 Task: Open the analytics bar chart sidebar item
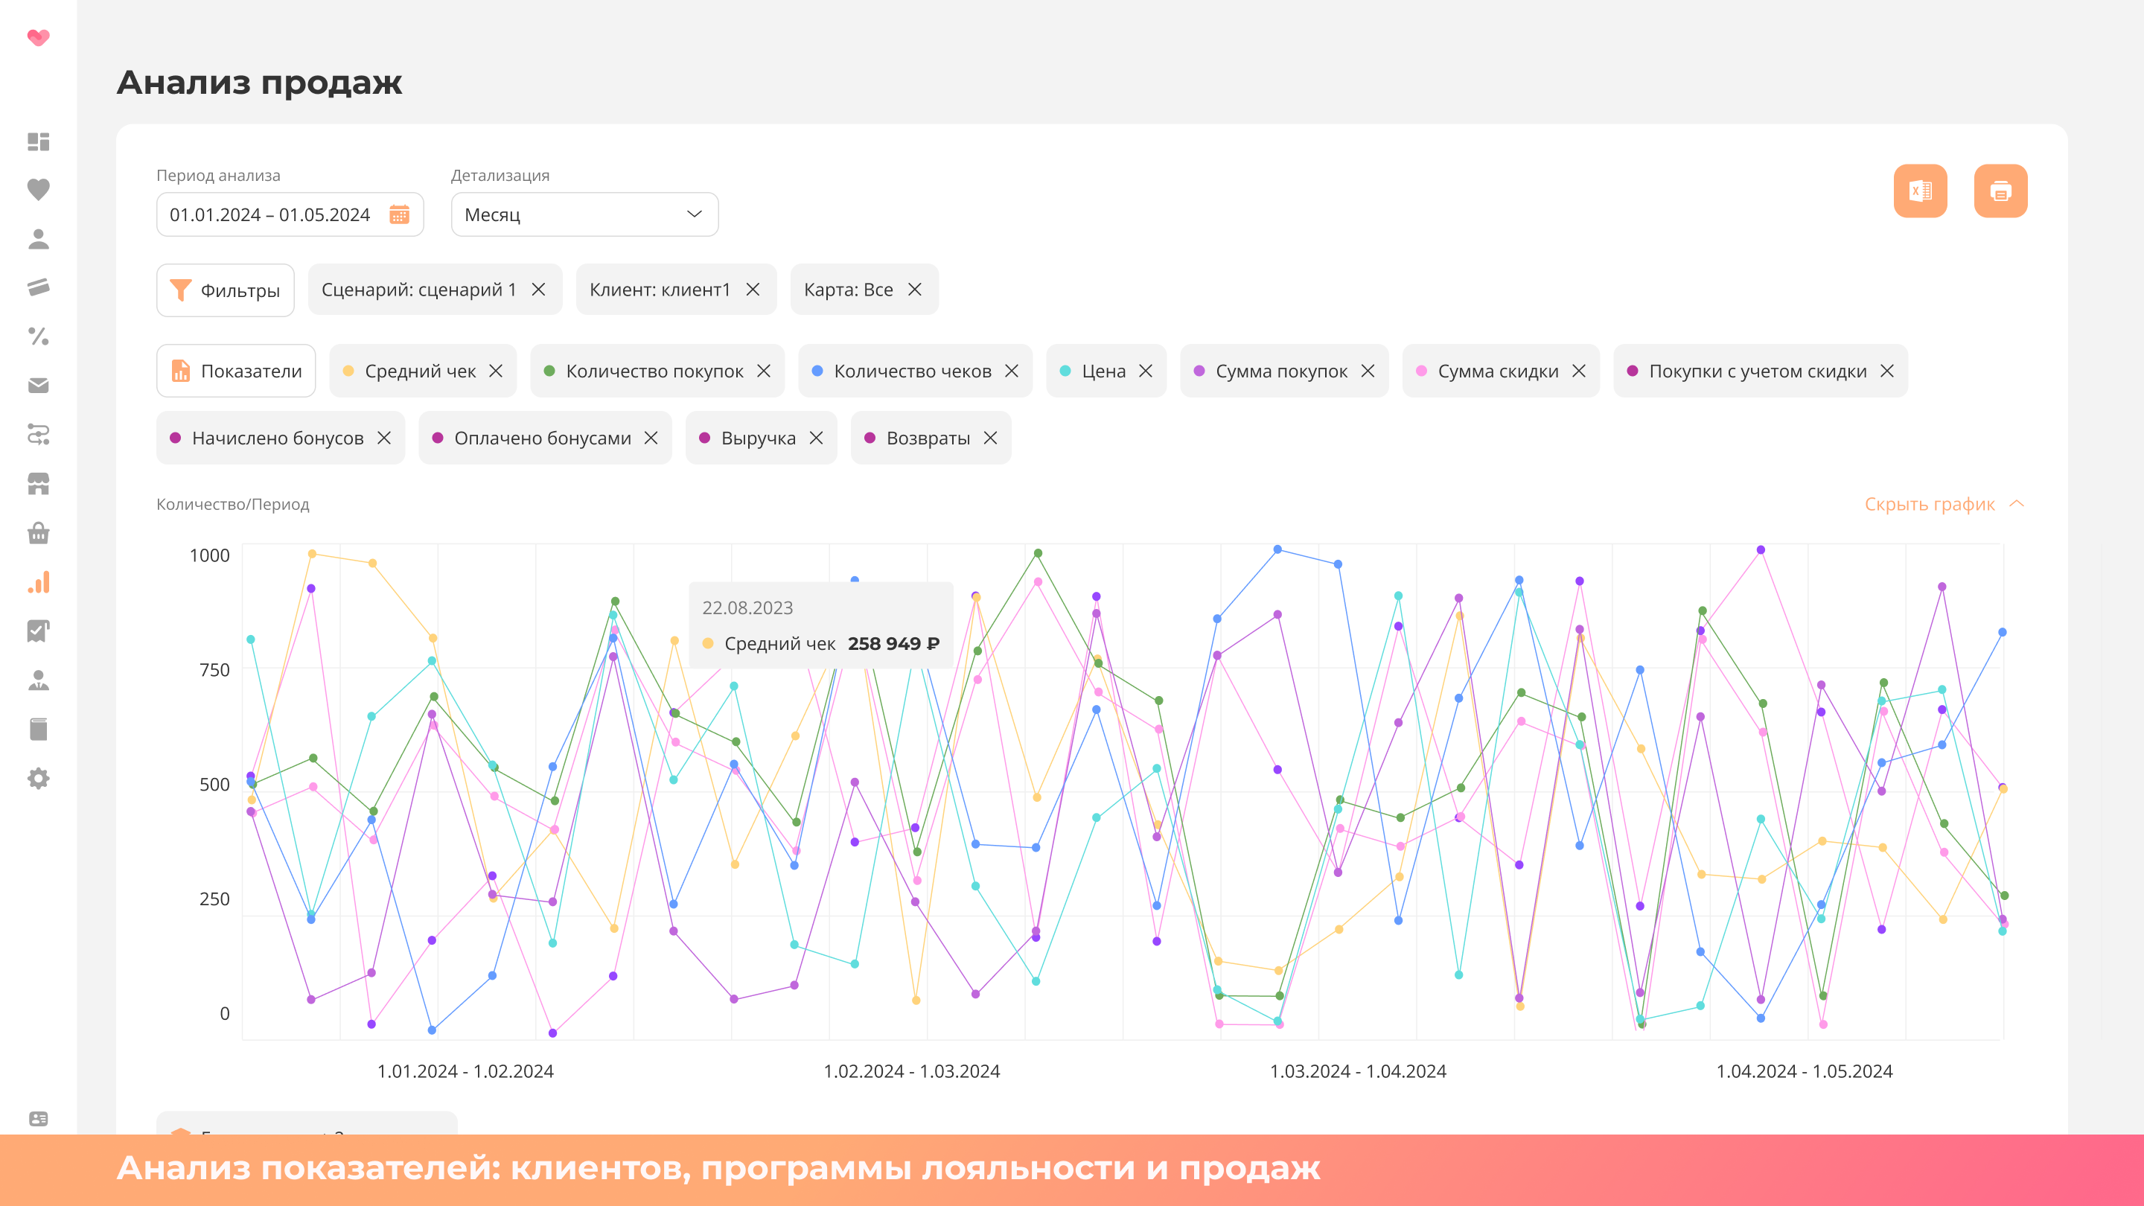click(38, 581)
